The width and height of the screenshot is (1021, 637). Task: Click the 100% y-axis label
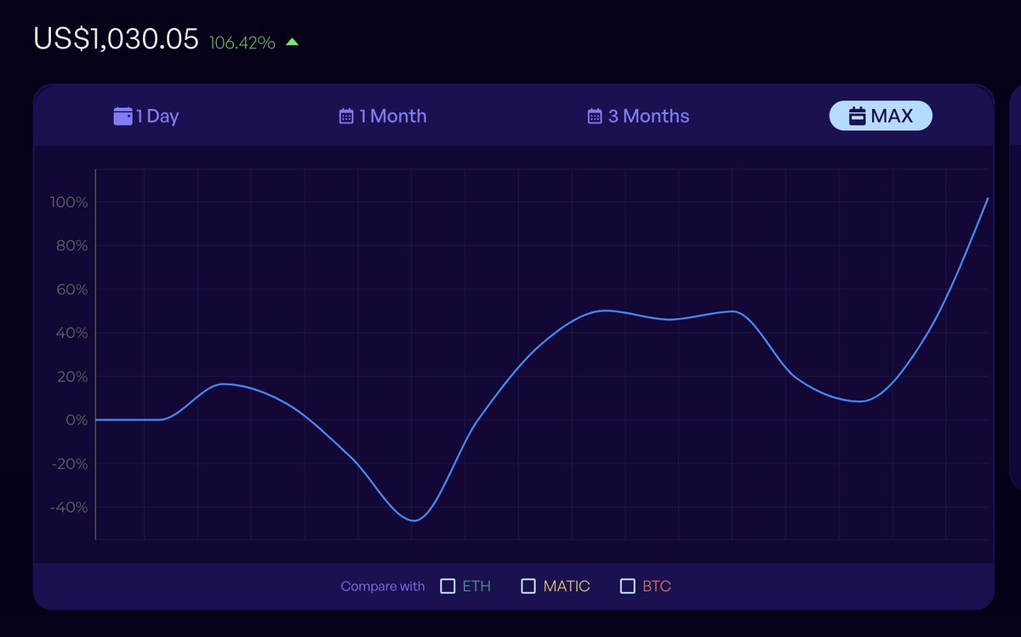(x=70, y=202)
